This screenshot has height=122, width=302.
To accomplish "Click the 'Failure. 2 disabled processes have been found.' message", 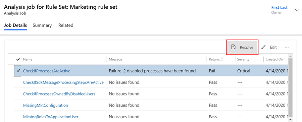I will [x=153, y=71].
